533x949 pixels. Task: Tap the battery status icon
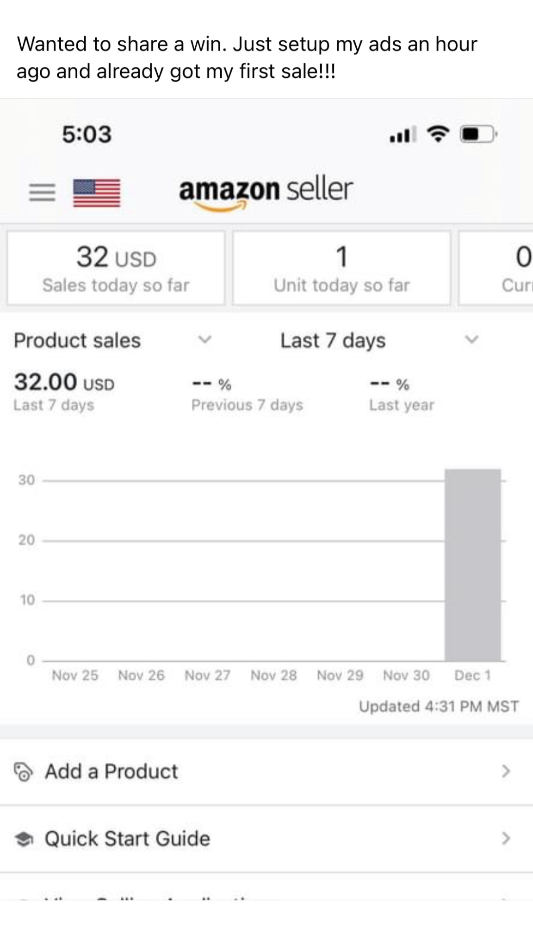[478, 134]
